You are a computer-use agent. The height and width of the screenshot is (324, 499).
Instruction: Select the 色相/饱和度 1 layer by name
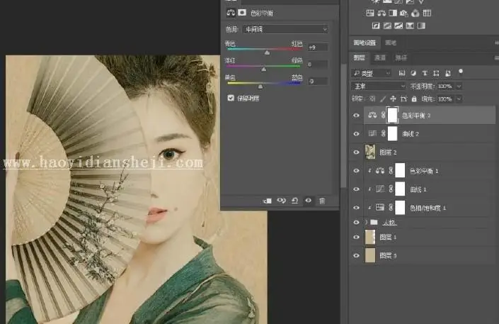(428, 208)
